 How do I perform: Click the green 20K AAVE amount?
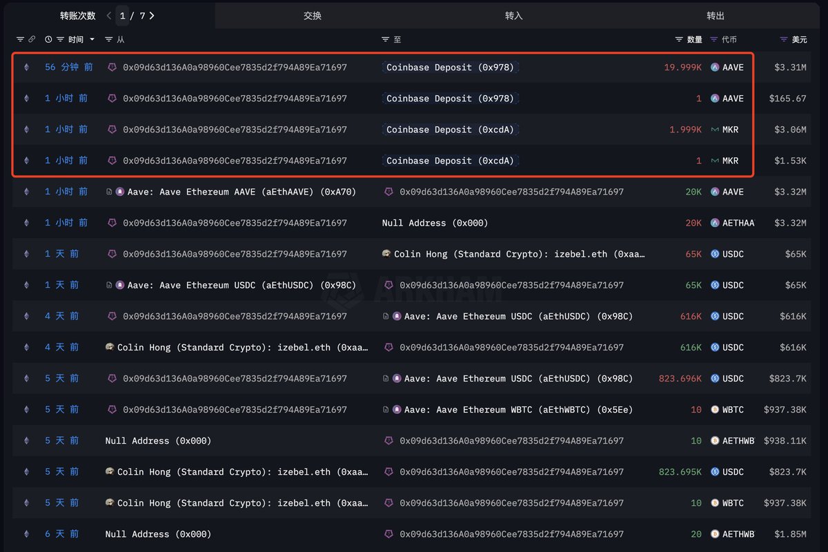[693, 192]
